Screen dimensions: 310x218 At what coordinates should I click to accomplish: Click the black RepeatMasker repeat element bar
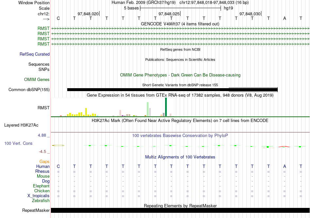click(x=180, y=210)
